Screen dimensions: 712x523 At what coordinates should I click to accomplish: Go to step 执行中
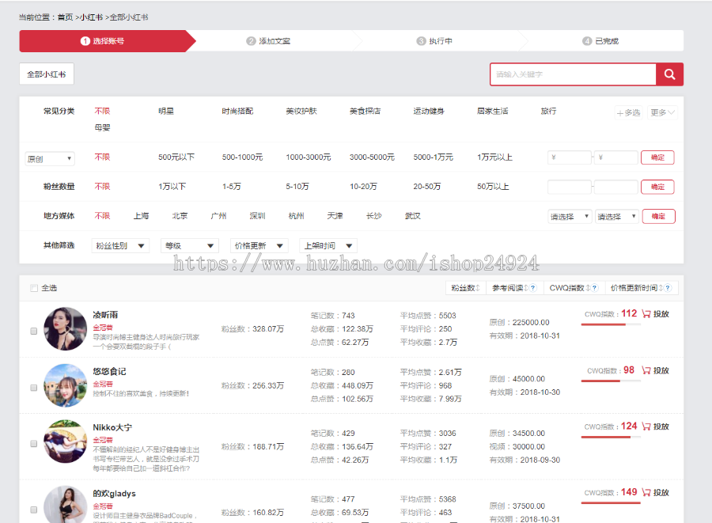[x=434, y=41]
